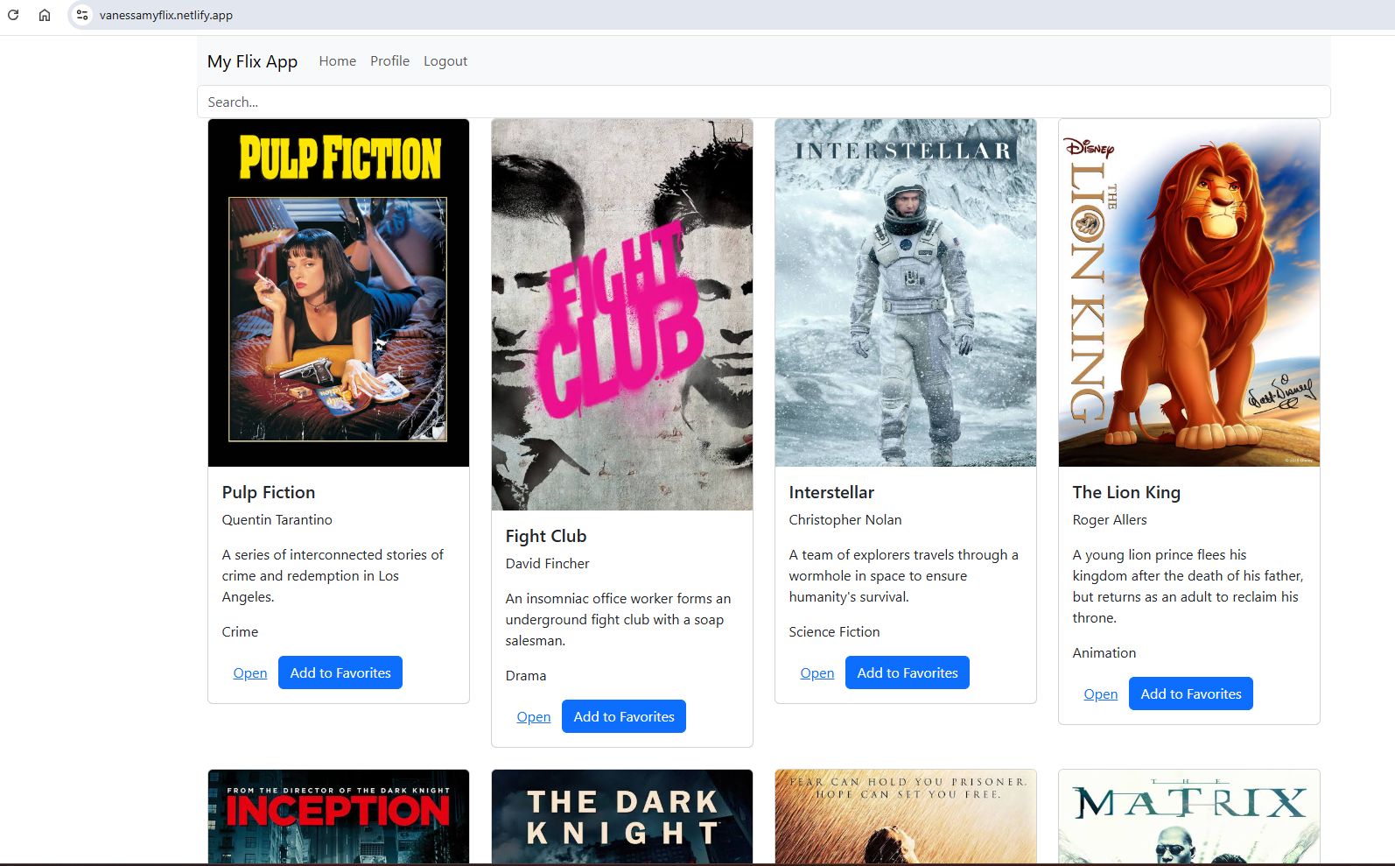Click the Pulp Fiction poster image
The image size is (1395, 866).
click(x=339, y=292)
